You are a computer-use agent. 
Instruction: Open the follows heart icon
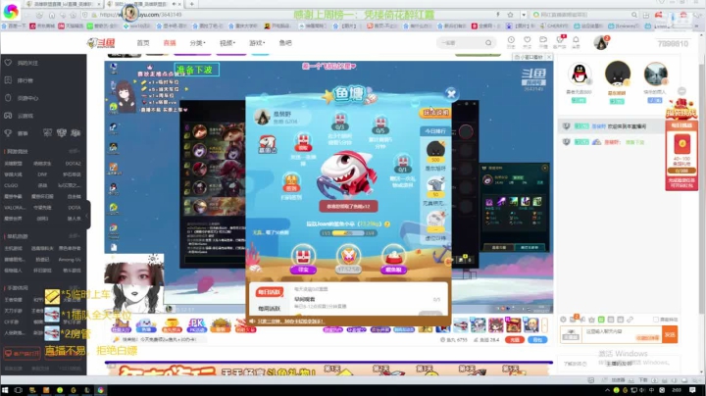(528, 42)
